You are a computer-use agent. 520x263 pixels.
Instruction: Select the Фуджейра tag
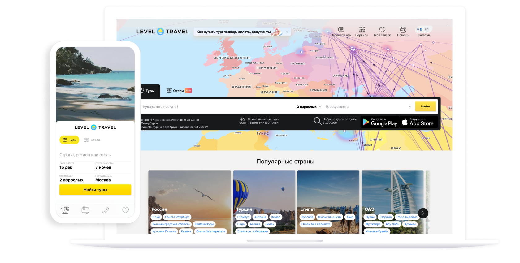tap(373, 224)
